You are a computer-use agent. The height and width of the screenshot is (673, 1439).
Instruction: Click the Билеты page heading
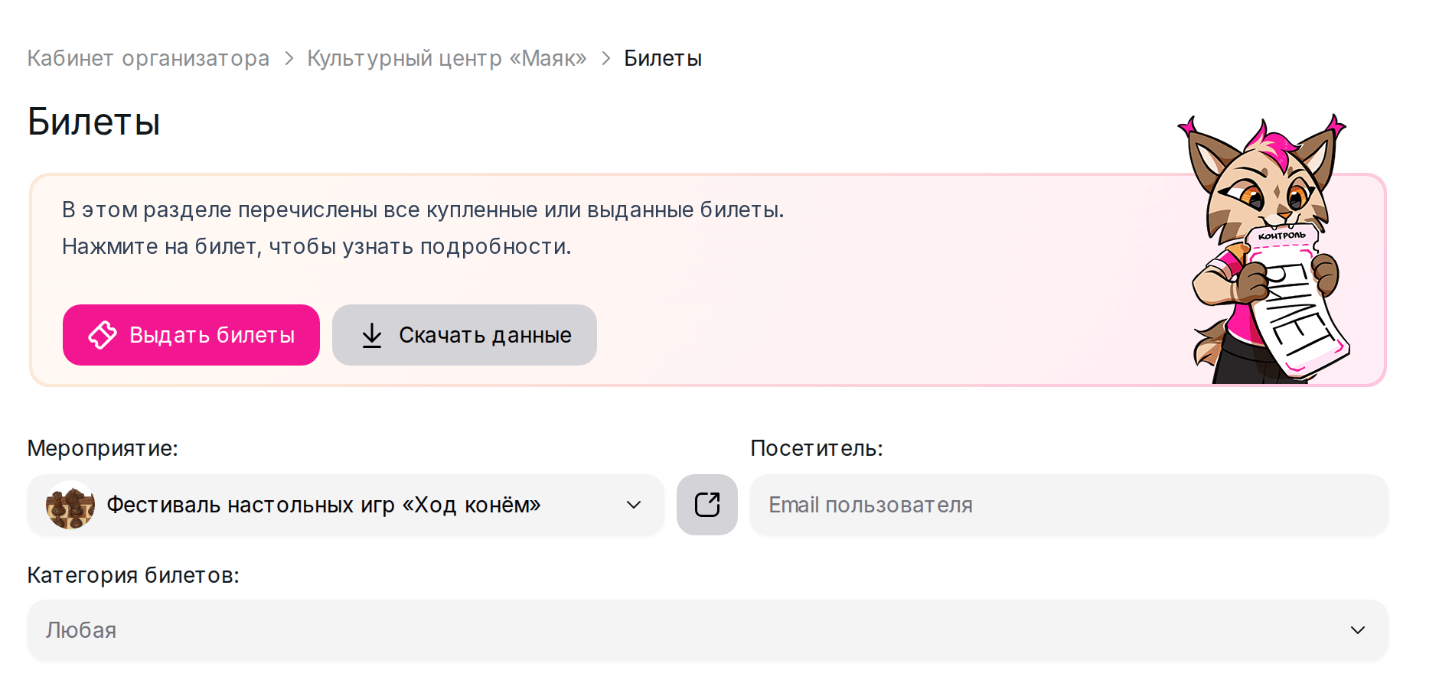94,122
